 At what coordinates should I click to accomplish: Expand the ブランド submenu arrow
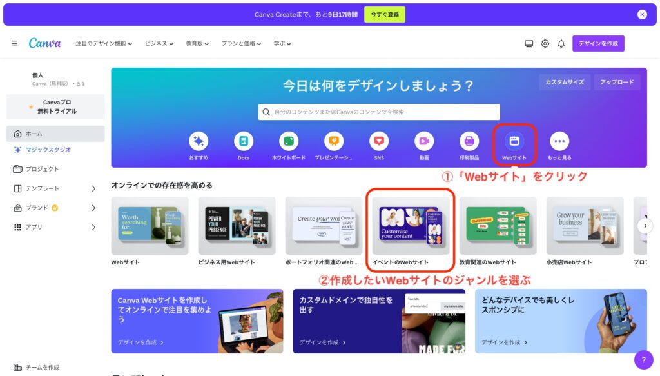click(93, 208)
